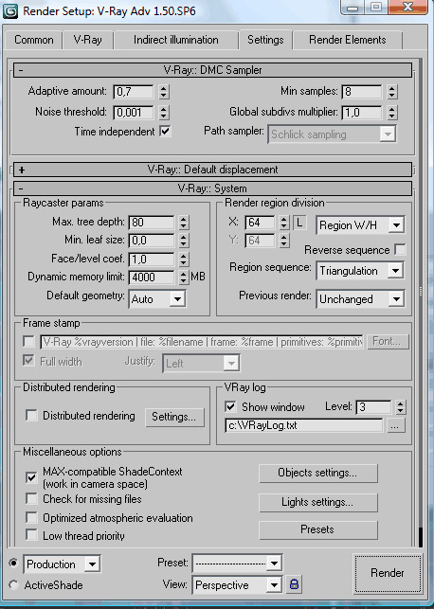Toggle the Time independent checkbox
The width and height of the screenshot is (434, 609).
point(165,132)
